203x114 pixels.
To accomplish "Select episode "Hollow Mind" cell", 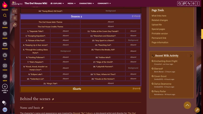I will pyautogui.click(x=103, y=57).
